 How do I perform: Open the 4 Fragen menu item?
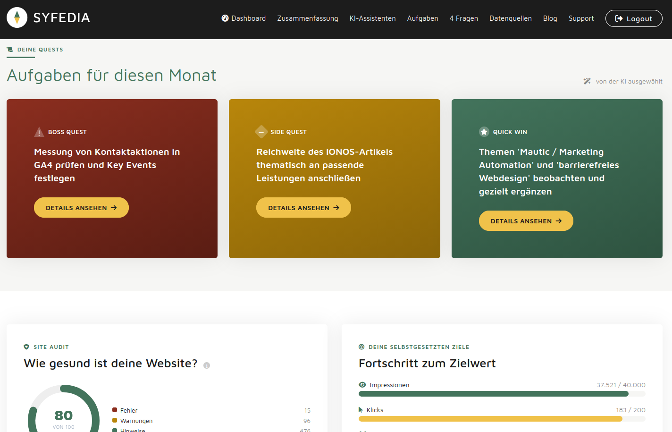tap(464, 18)
